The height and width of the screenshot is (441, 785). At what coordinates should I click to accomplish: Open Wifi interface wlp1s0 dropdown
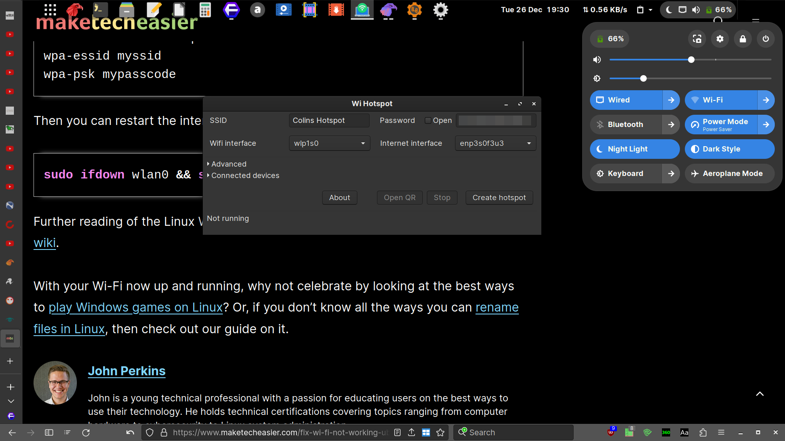[330, 143]
